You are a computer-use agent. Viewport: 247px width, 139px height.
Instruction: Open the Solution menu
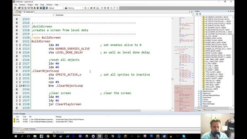pyautogui.click(x=22, y=5)
